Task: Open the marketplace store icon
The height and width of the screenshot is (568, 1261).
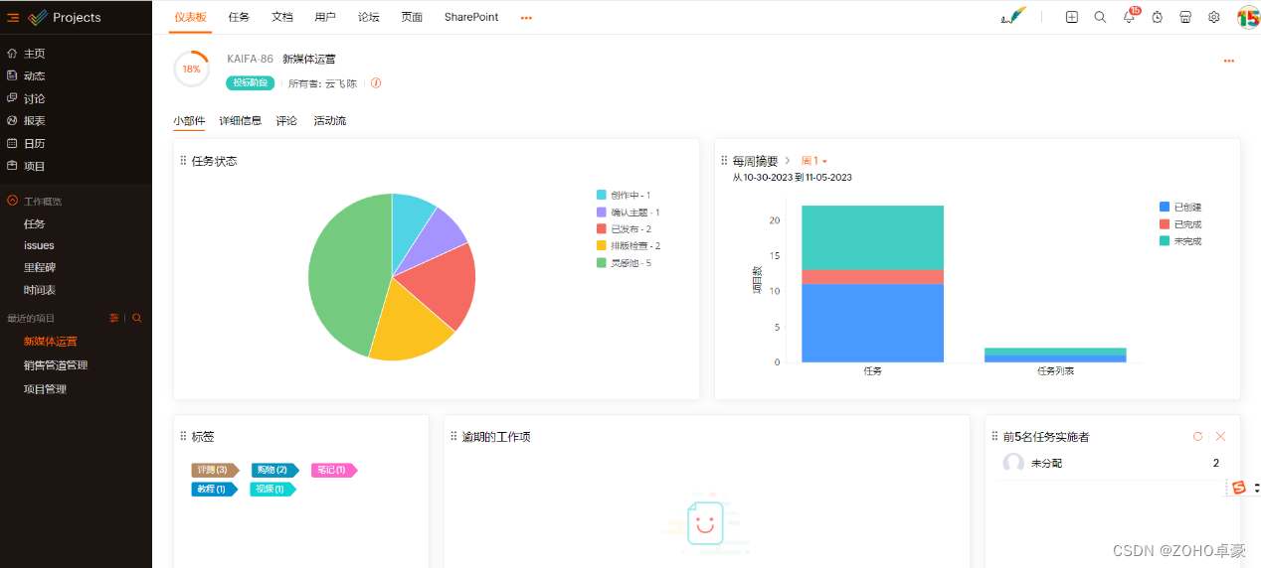Action: (x=1185, y=18)
